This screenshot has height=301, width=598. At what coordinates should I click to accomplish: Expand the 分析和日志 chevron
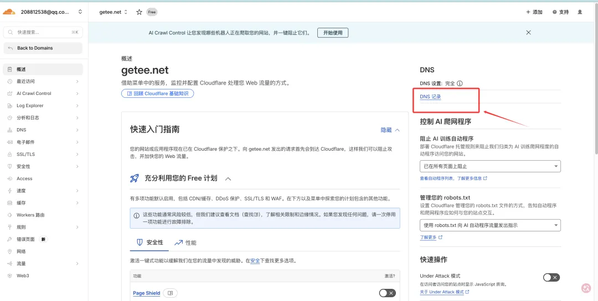click(77, 118)
